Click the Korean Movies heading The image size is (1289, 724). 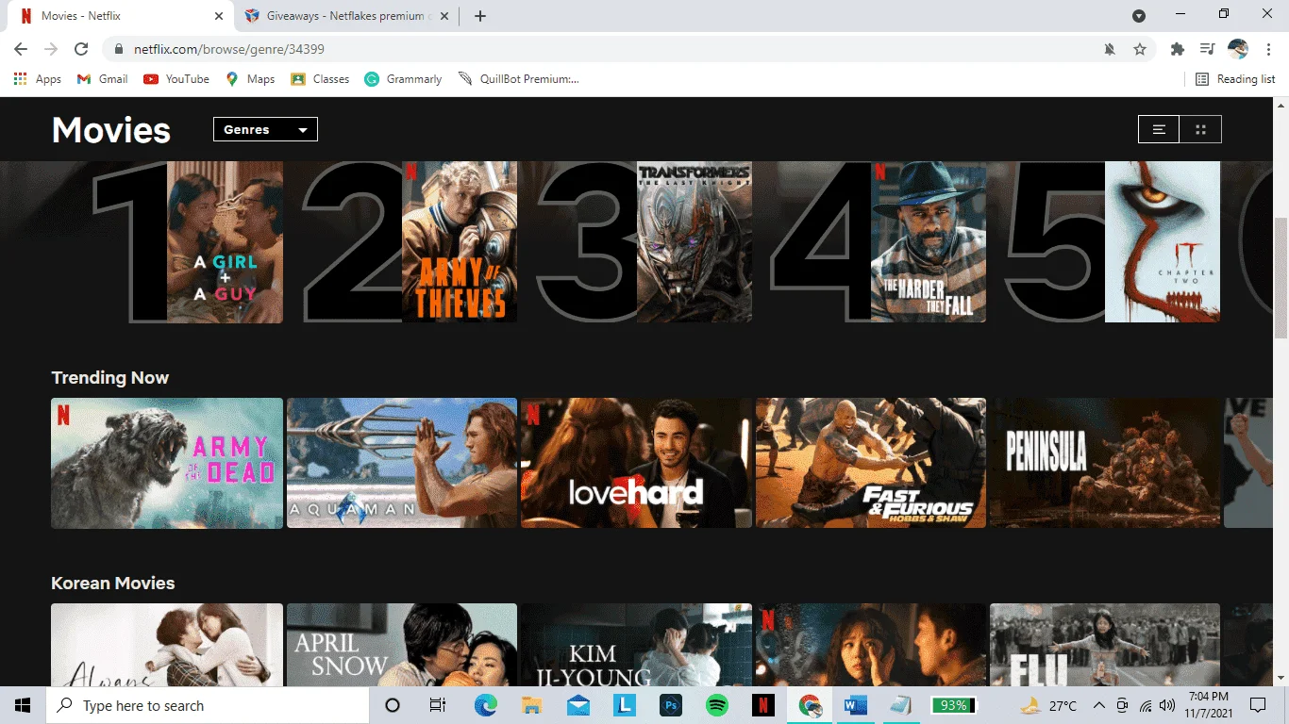point(112,584)
